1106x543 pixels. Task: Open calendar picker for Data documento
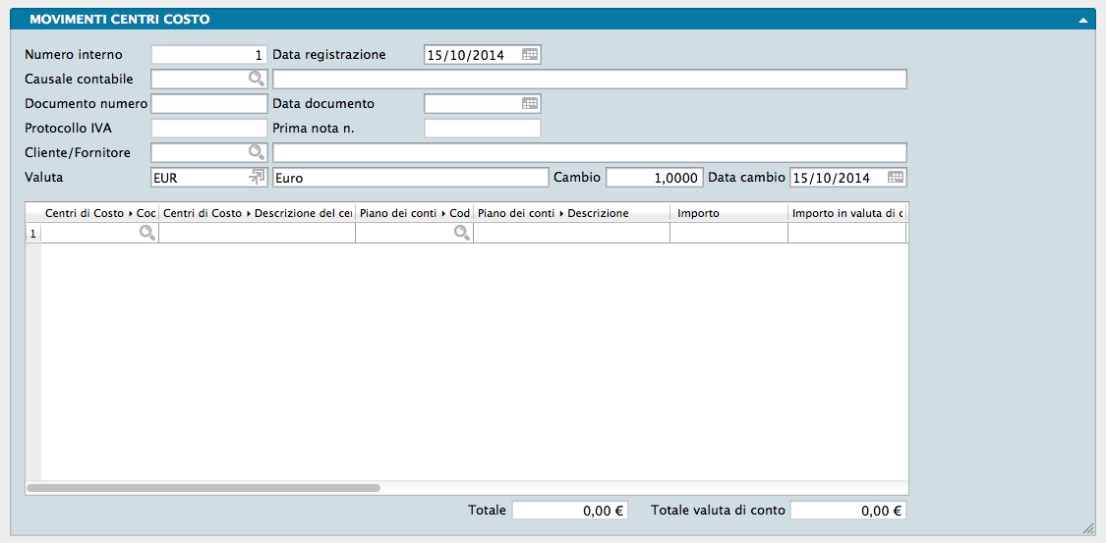pyautogui.click(x=530, y=103)
